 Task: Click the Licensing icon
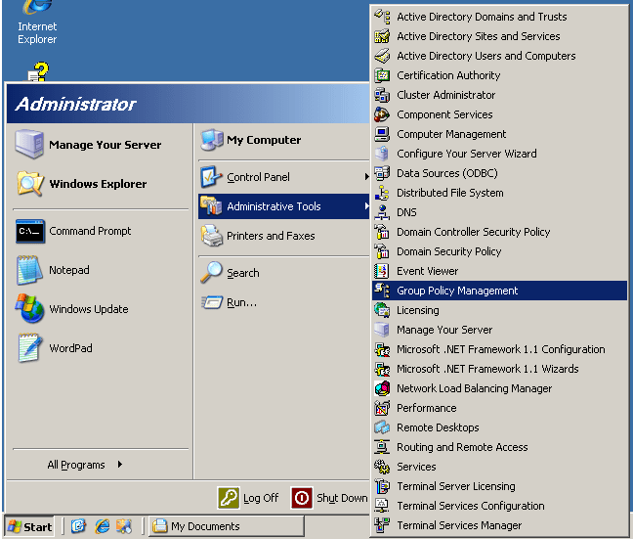(x=382, y=310)
